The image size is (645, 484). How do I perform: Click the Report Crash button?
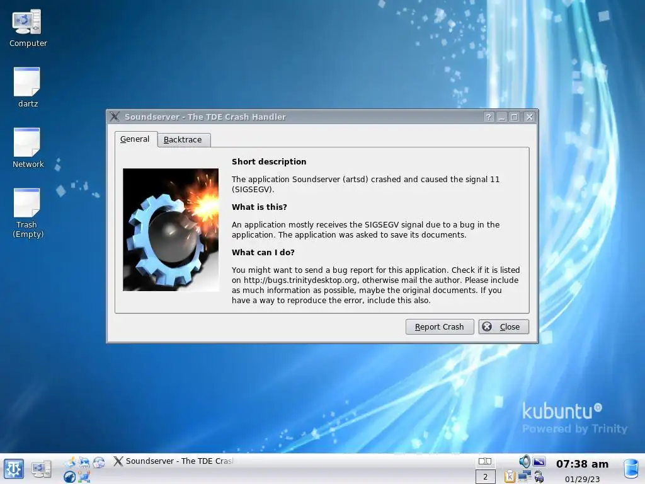439,327
